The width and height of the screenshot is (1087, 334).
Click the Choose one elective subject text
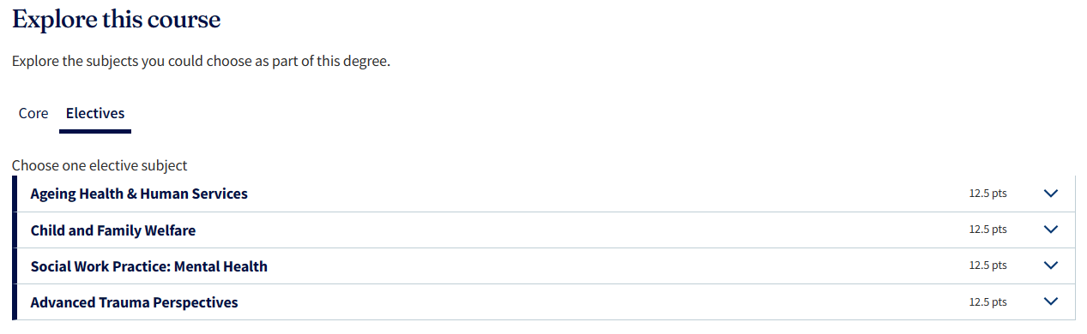(100, 165)
